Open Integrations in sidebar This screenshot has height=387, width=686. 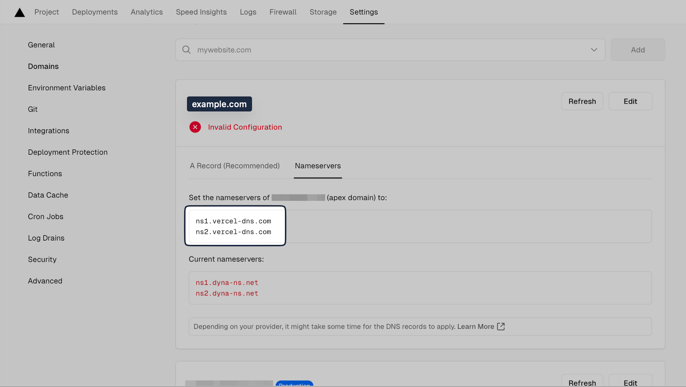[x=49, y=131]
